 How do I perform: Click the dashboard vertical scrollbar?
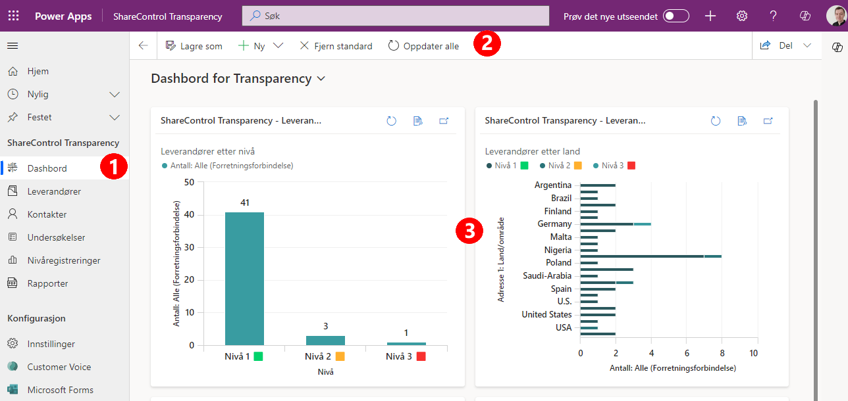point(817,250)
